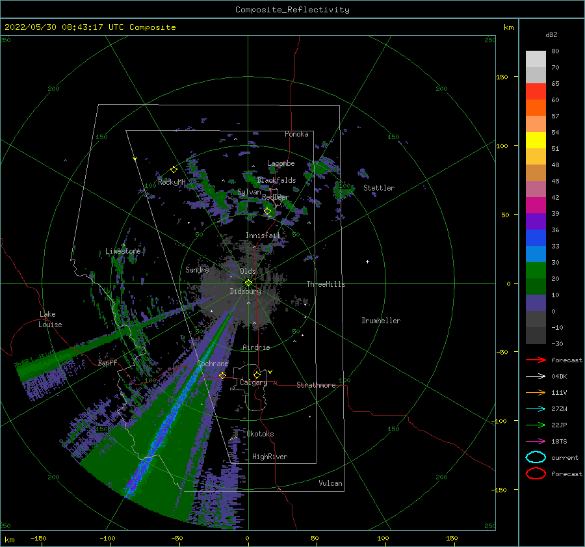Click the green 22JP arrow icon
This screenshot has width=585, height=547.
[x=536, y=425]
